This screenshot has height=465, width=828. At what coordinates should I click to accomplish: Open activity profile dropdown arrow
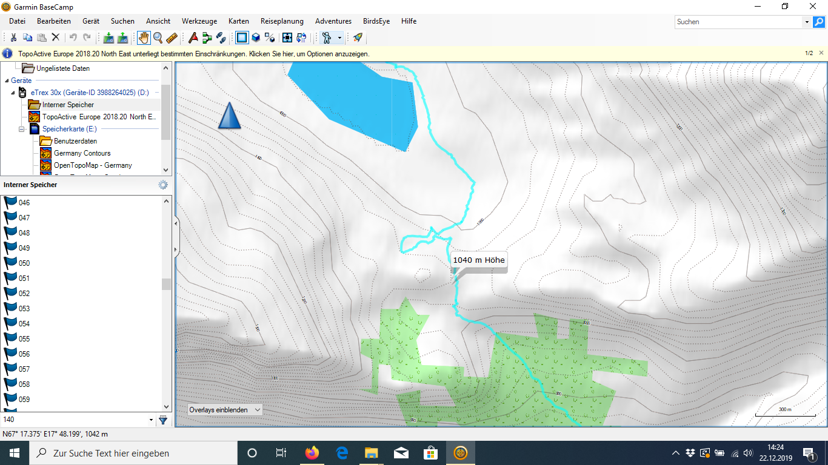pos(339,38)
